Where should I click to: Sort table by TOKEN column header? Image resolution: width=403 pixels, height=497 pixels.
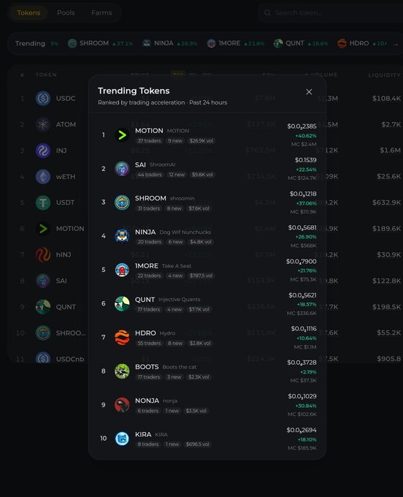(46, 75)
